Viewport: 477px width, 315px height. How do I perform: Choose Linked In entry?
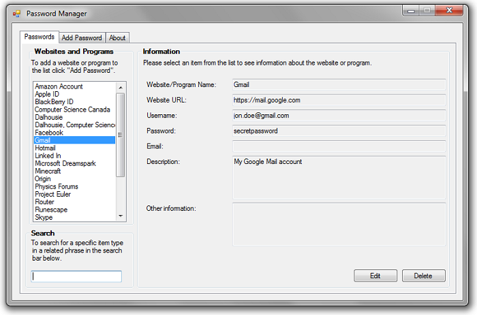tap(75, 156)
